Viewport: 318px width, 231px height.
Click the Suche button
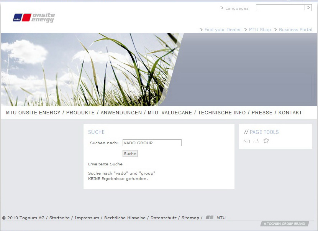130,153
